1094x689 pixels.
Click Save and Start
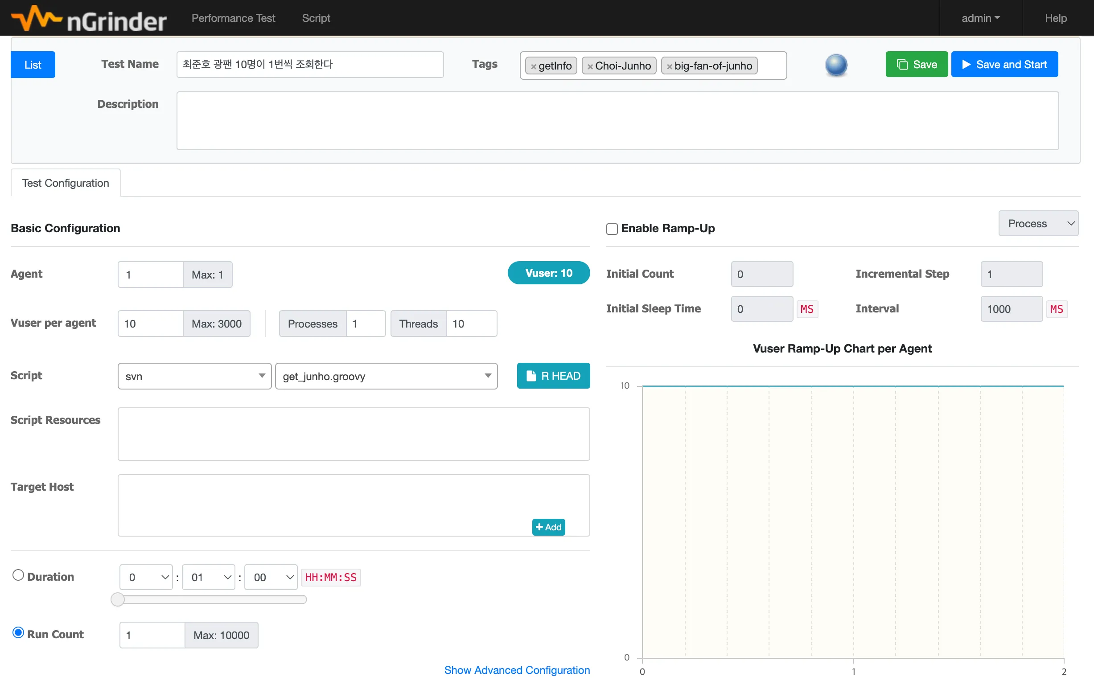click(1004, 65)
